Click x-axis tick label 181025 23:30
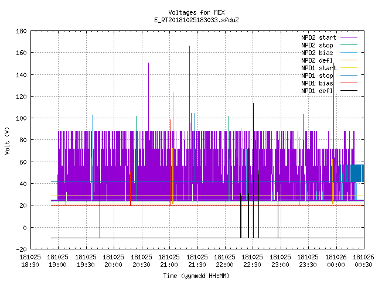This screenshot has height=281, width=375. click(x=308, y=261)
